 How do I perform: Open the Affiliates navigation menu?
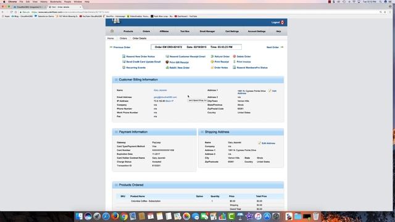[164, 31]
